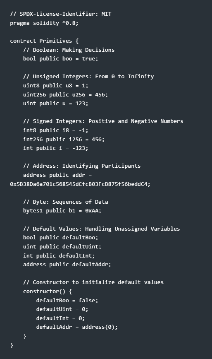
Task: Click the defaultBoo = false assignment
Action: point(67,300)
